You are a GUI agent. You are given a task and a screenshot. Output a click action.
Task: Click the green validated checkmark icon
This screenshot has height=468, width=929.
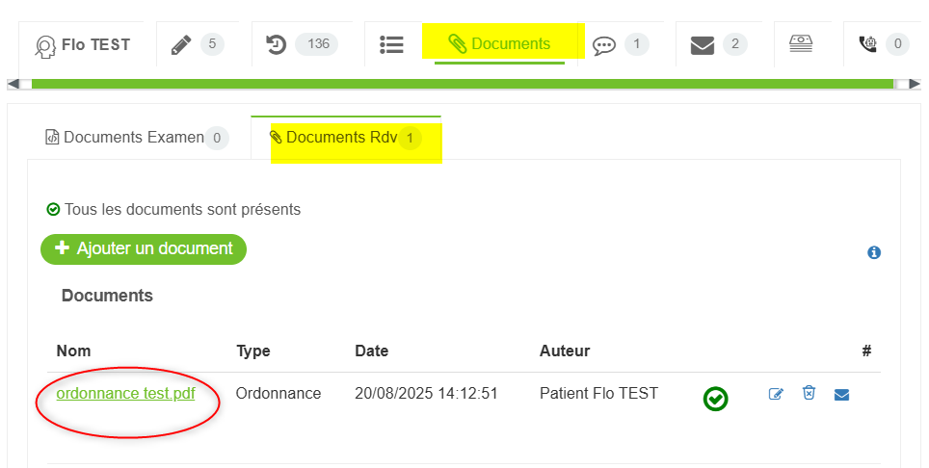(715, 398)
